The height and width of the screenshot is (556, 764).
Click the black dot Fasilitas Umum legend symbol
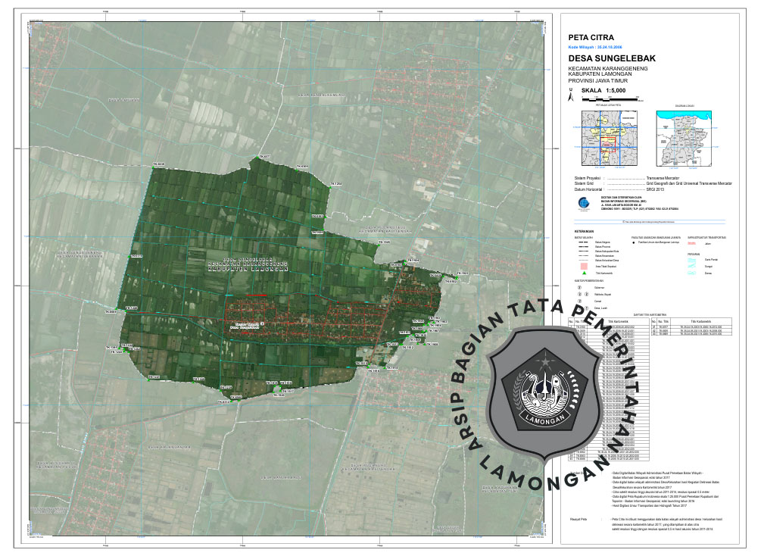click(633, 243)
